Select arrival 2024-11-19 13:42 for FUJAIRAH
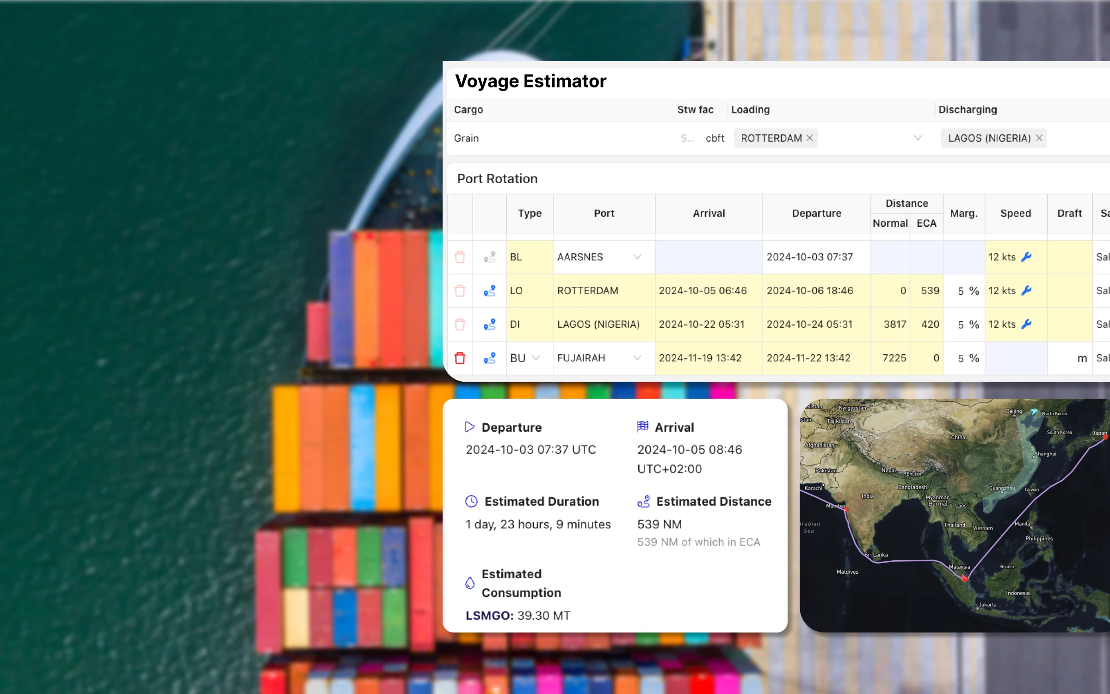The image size is (1110, 694). pos(709,358)
